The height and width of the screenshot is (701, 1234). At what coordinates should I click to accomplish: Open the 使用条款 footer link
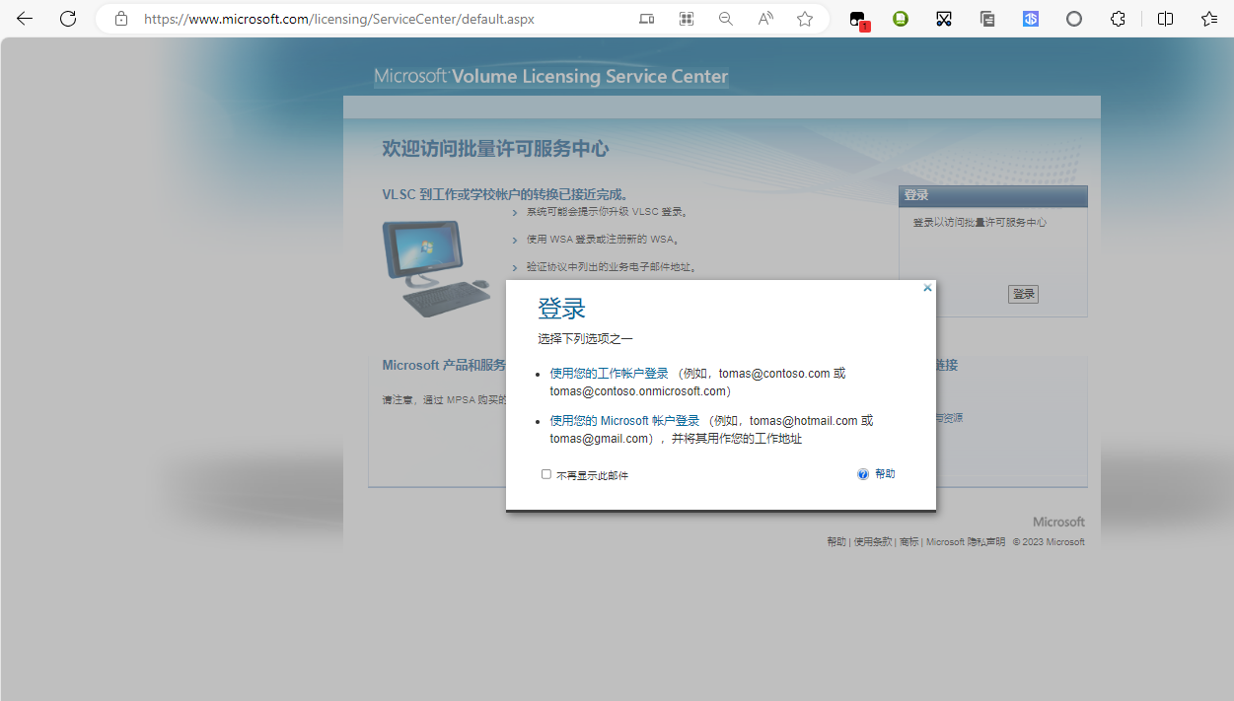[873, 542]
